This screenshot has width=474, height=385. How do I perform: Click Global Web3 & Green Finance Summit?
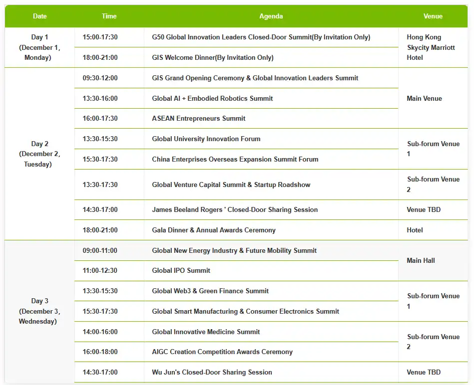click(x=210, y=291)
